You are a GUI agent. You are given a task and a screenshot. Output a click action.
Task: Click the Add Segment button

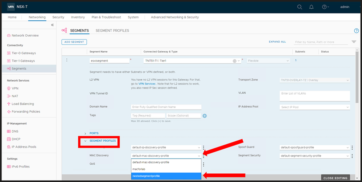click(x=74, y=42)
